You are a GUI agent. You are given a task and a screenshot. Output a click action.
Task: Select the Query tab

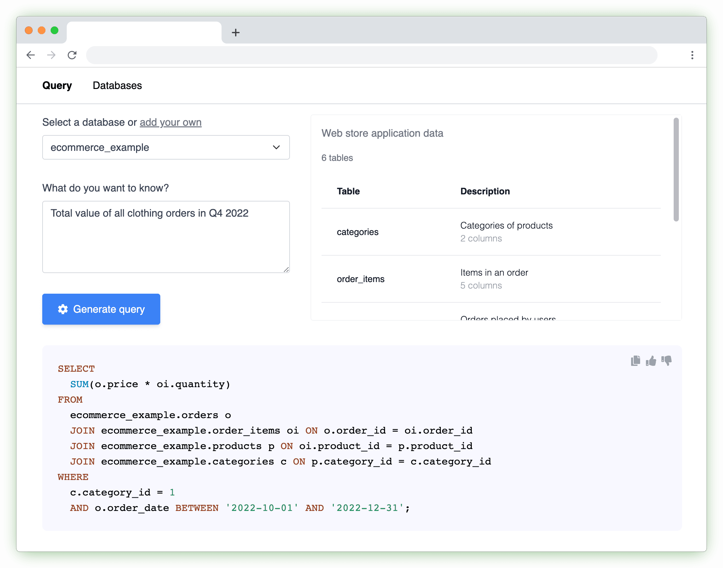pyautogui.click(x=57, y=85)
